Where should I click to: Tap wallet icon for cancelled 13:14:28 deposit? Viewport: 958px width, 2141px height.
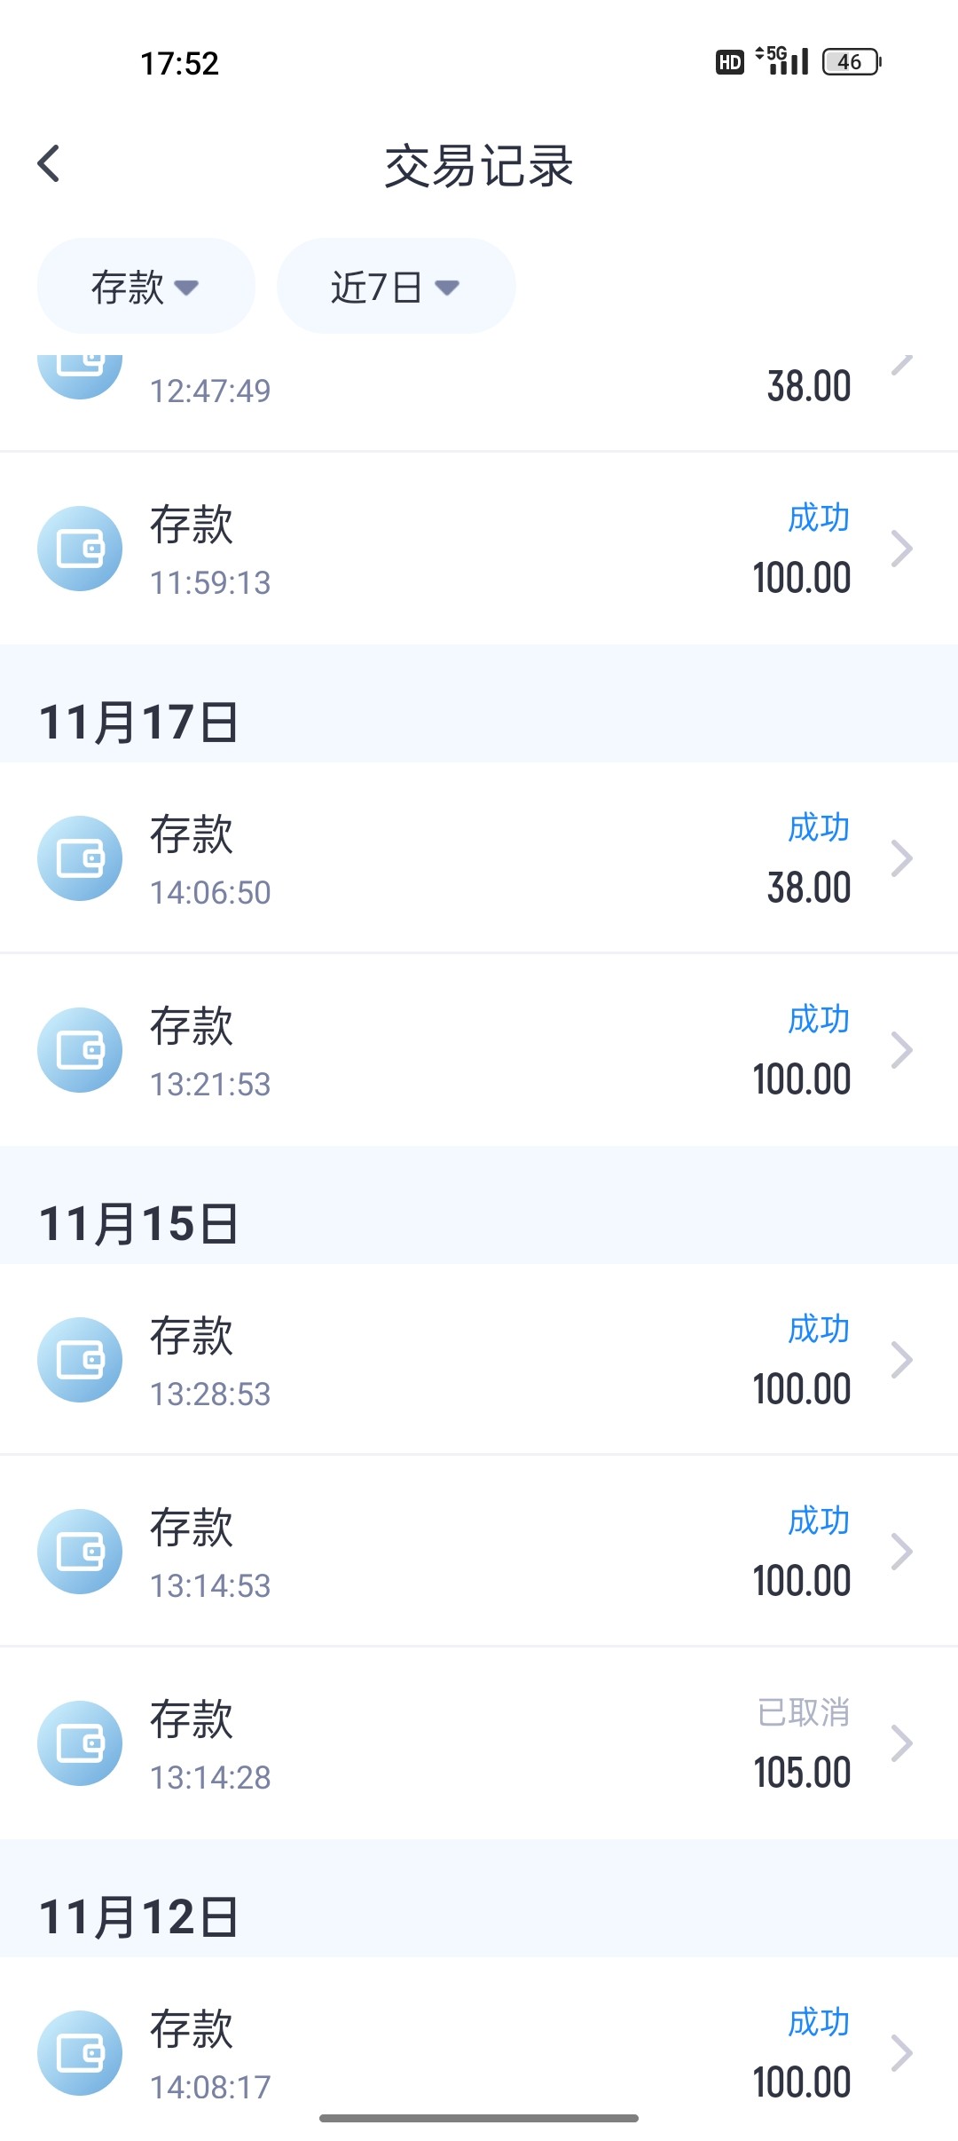(80, 1743)
